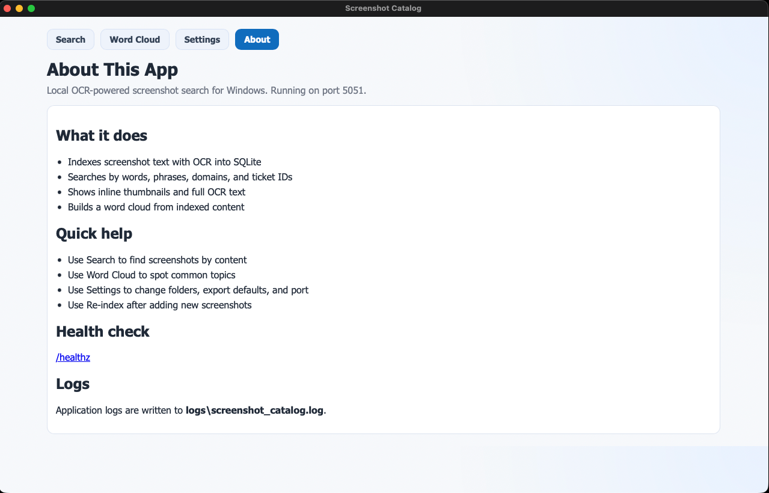Click the Logs heading
Viewport: 769px width, 493px height.
tap(73, 384)
